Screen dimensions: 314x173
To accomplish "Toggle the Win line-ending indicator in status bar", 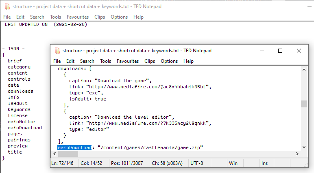I will [x=233, y=163].
